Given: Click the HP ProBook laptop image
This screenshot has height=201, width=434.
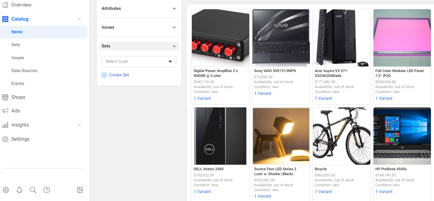Looking at the screenshot, I should 402,136.
